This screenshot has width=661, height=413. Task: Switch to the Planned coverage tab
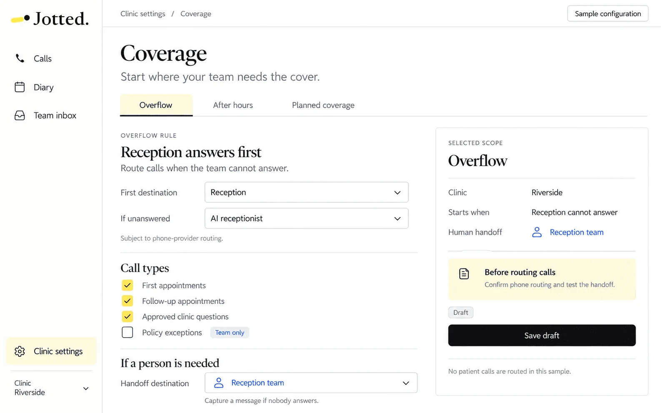tap(323, 105)
